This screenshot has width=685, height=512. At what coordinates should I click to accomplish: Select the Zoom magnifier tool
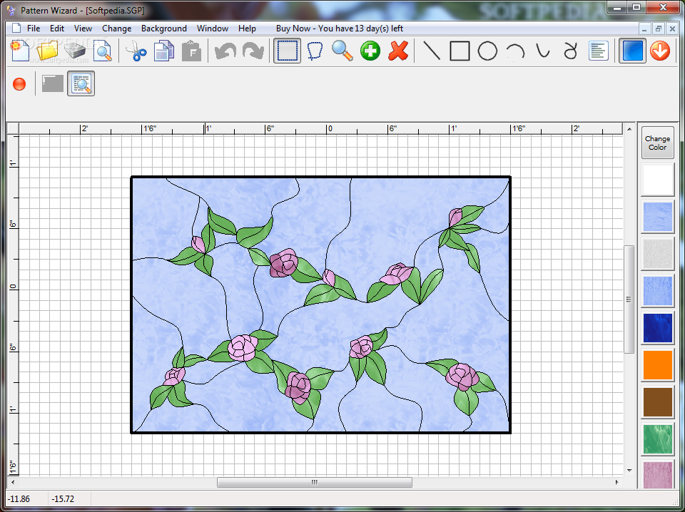(x=342, y=51)
